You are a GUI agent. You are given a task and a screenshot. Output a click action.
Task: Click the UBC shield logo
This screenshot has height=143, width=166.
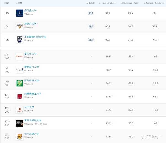[x=20, y=40]
